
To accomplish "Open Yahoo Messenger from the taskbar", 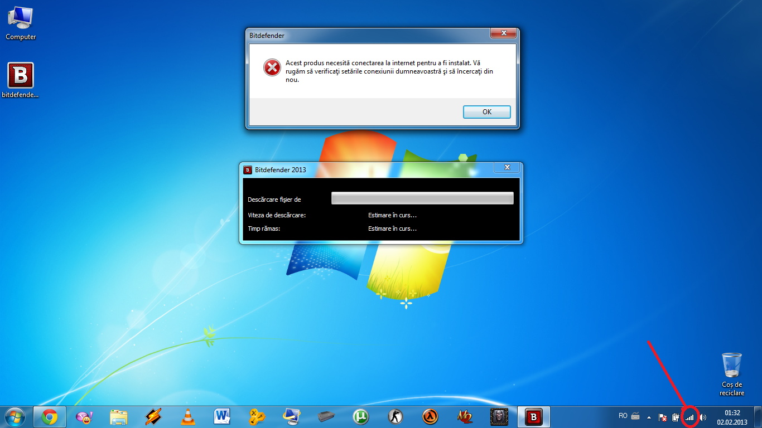I will [x=84, y=417].
